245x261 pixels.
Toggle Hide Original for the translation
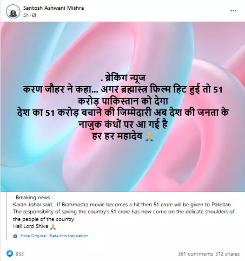(34, 236)
